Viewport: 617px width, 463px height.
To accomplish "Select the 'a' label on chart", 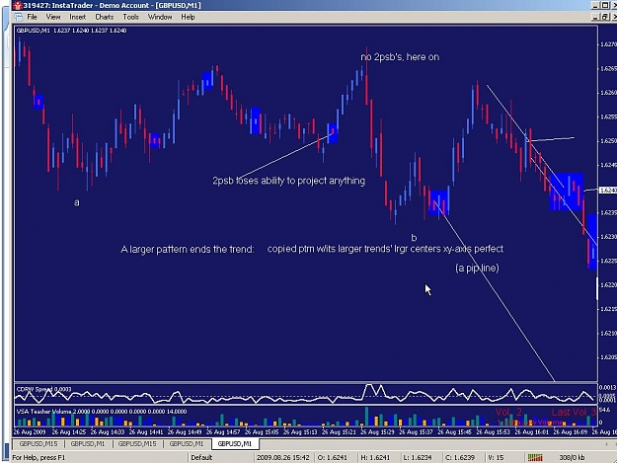I will [x=77, y=202].
